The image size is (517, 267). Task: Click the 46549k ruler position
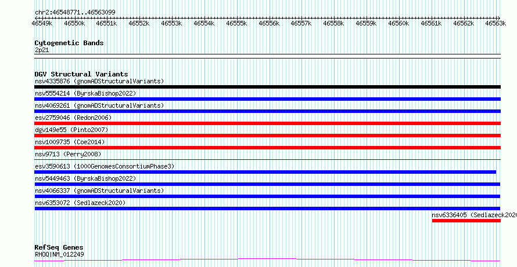click(42, 23)
